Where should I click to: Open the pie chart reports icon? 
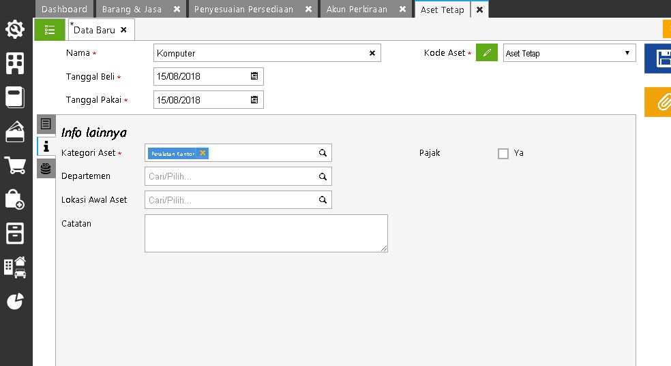coord(15,301)
